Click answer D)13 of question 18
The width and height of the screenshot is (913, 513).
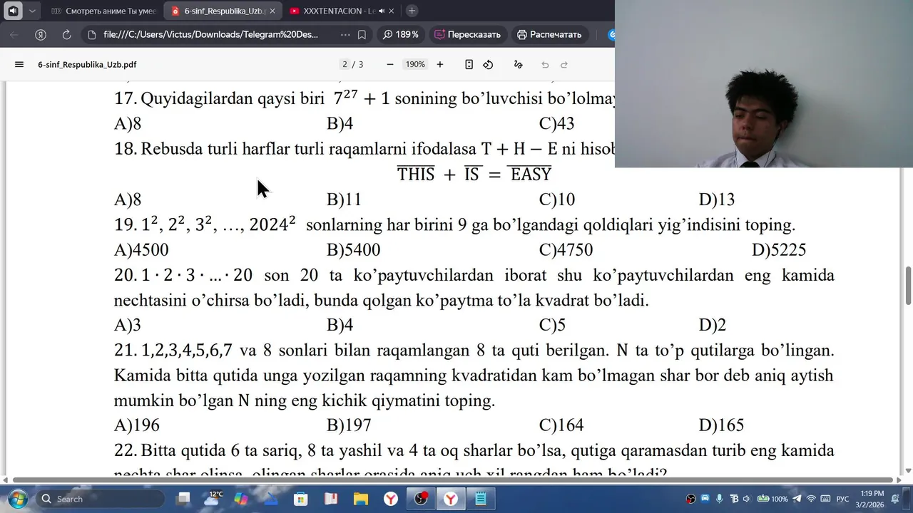(717, 199)
